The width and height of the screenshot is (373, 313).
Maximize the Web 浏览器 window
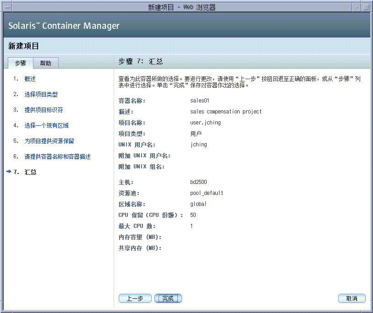click(x=366, y=8)
